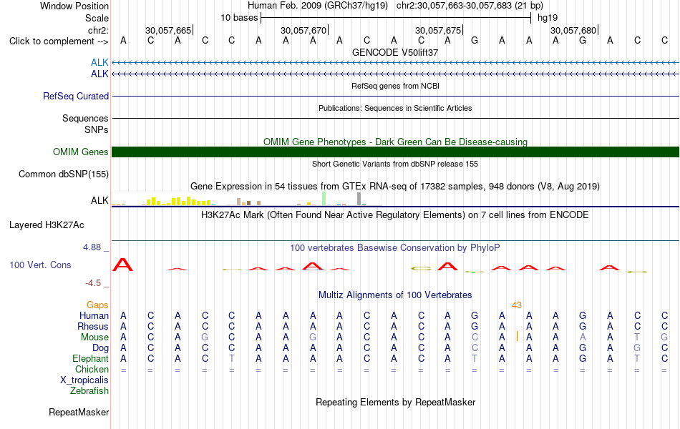680x429 pixels.
Task: Click the '100 Vert. Cons' track label
Action: click(x=40, y=265)
